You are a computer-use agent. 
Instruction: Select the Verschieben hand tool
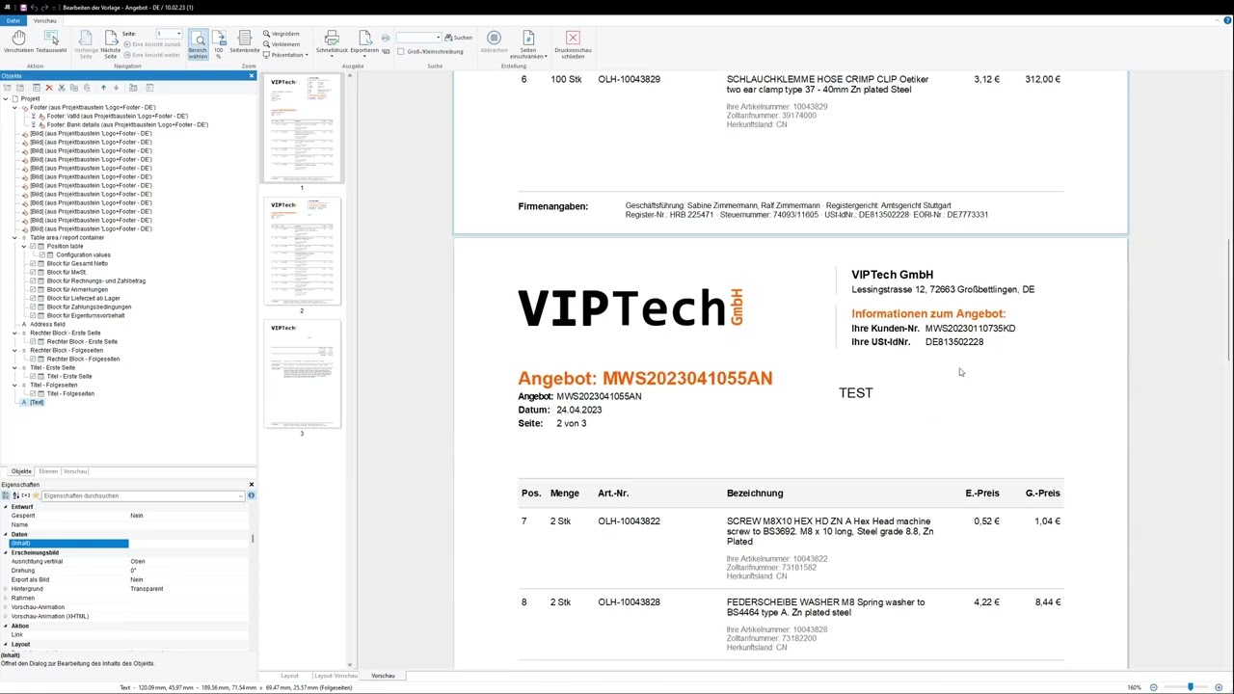coord(18,42)
